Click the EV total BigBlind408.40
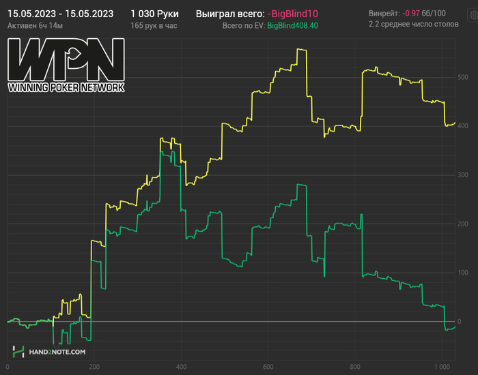 [293, 26]
